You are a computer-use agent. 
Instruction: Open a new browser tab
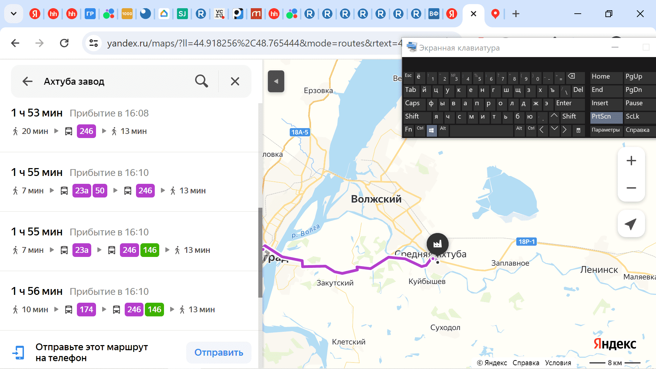[x=516, y=14]
